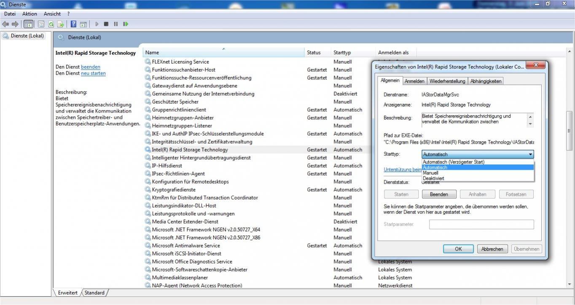Click the gear icon beside Funktionssuchanbieter-Host
575x305 pixels.
pos(148,70)
